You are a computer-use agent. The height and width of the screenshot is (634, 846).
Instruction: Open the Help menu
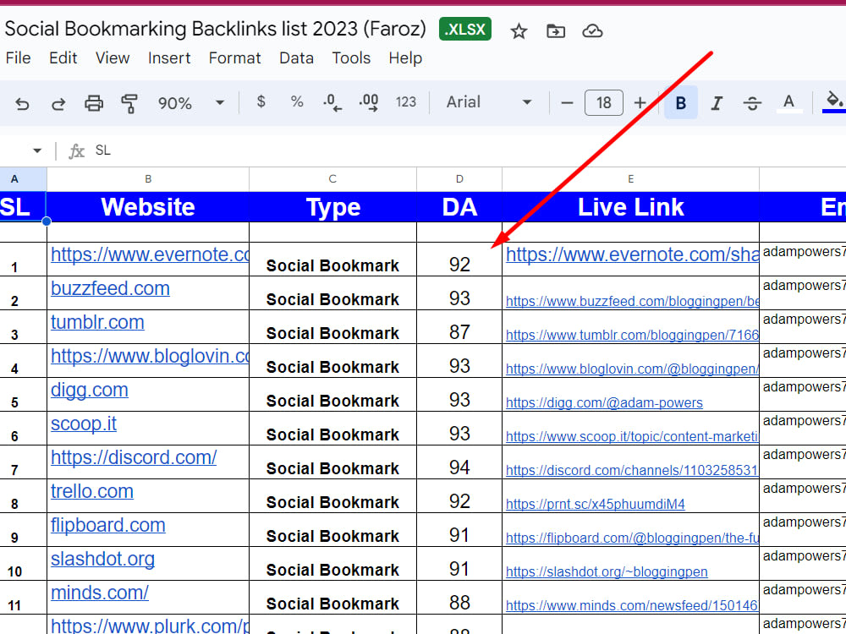405,57
